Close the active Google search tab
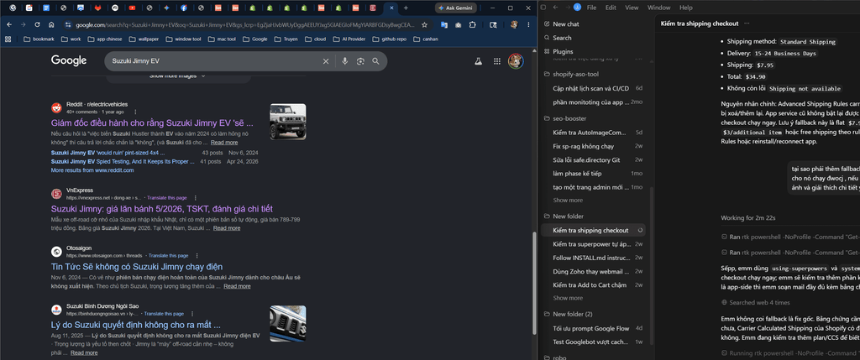The width and height of the screenshot is (860, 360). coord(391,8)
